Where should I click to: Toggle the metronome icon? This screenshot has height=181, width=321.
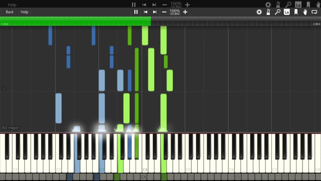(268, 12)
